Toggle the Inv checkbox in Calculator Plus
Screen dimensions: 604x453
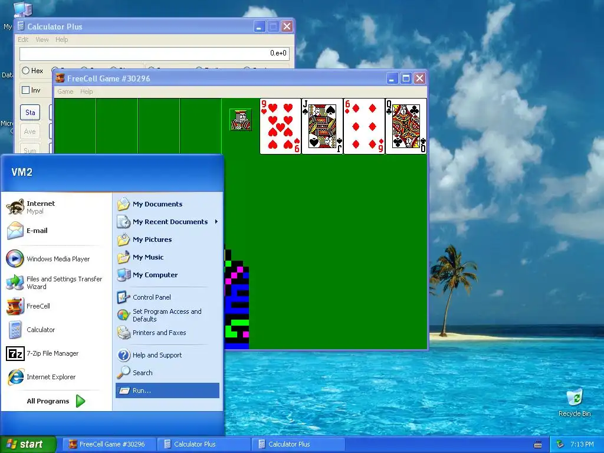(31, 90)
